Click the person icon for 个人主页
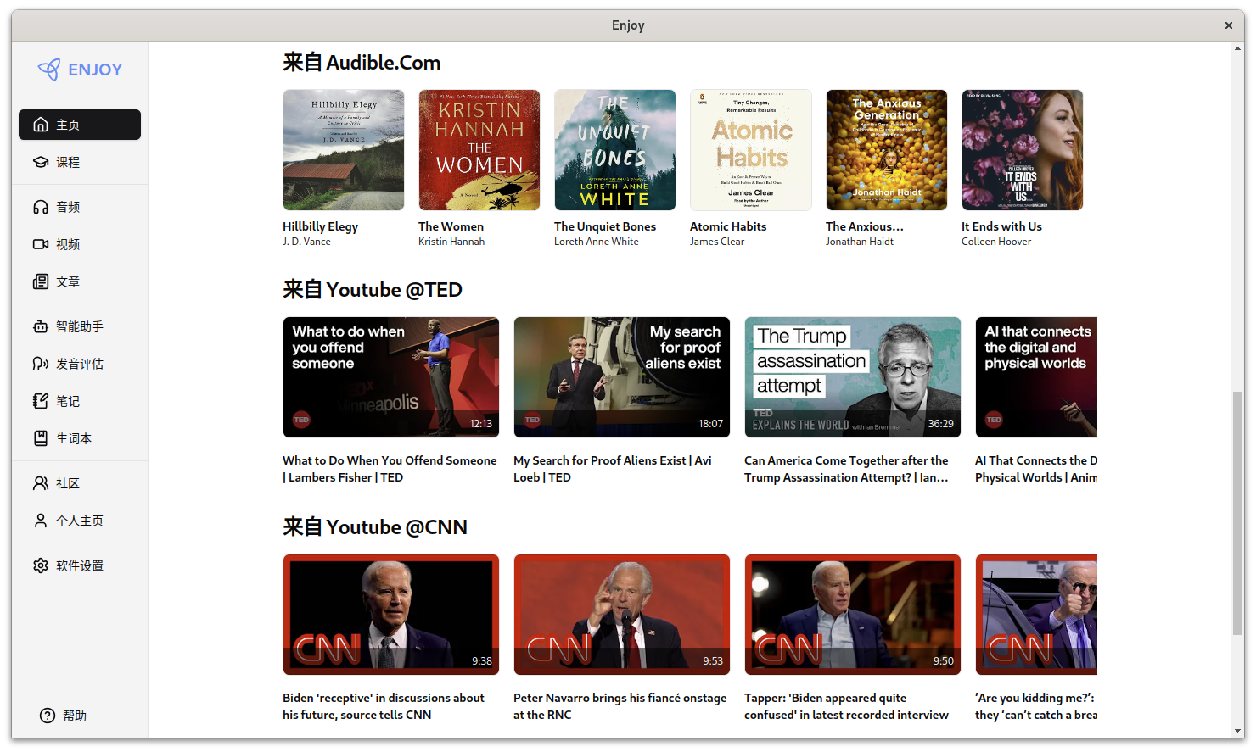The width and height of the screenshot is (1256, 752). 41,521
